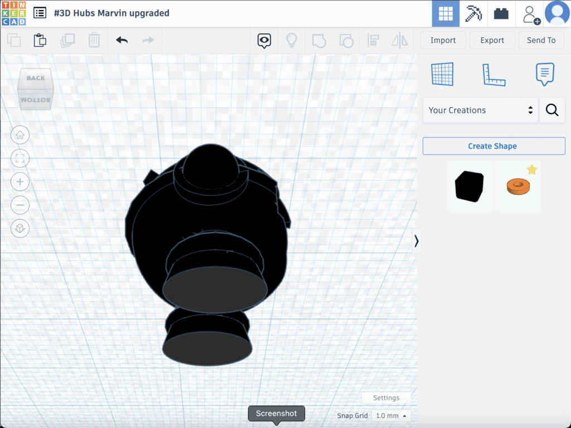The width and height of the screenshot is (571, 428).
Task: Open the user profile avatar
Action: 557,13
